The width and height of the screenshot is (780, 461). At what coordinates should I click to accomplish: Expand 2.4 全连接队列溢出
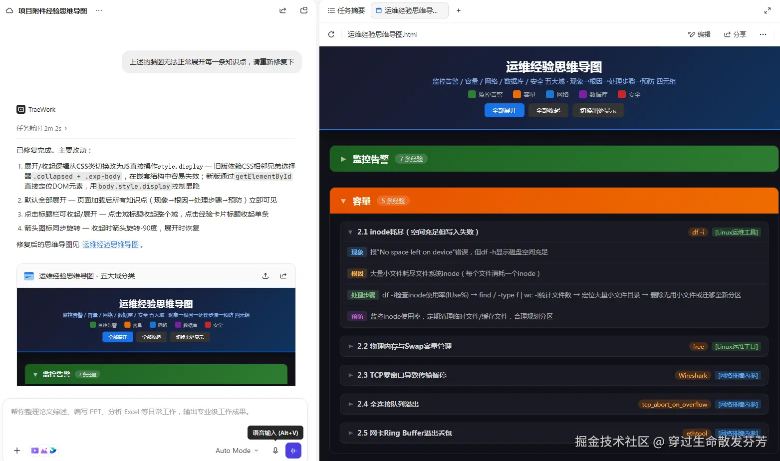pos(554,404)
